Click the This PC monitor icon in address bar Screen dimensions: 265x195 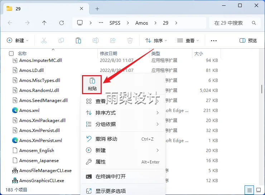[x=80, y=23]
